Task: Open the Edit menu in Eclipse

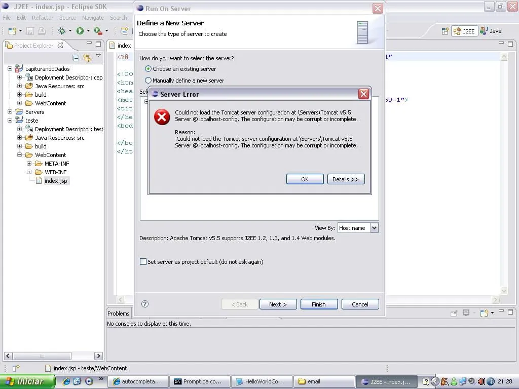Action: (21, 18)
